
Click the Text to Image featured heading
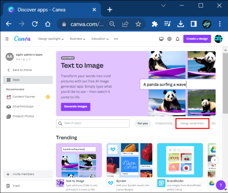click(x=82, y=66)
